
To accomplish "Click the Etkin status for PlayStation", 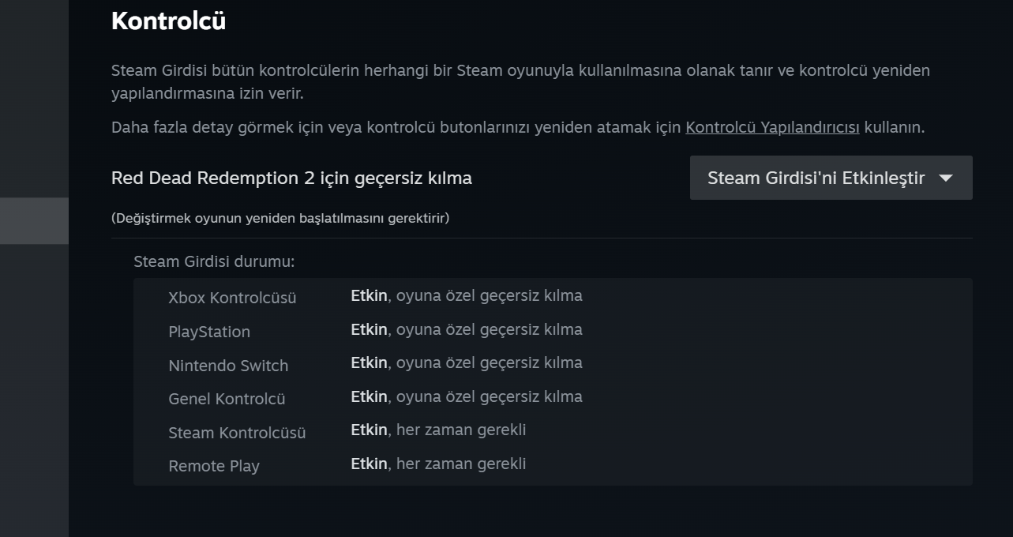I will click(369, 329).
